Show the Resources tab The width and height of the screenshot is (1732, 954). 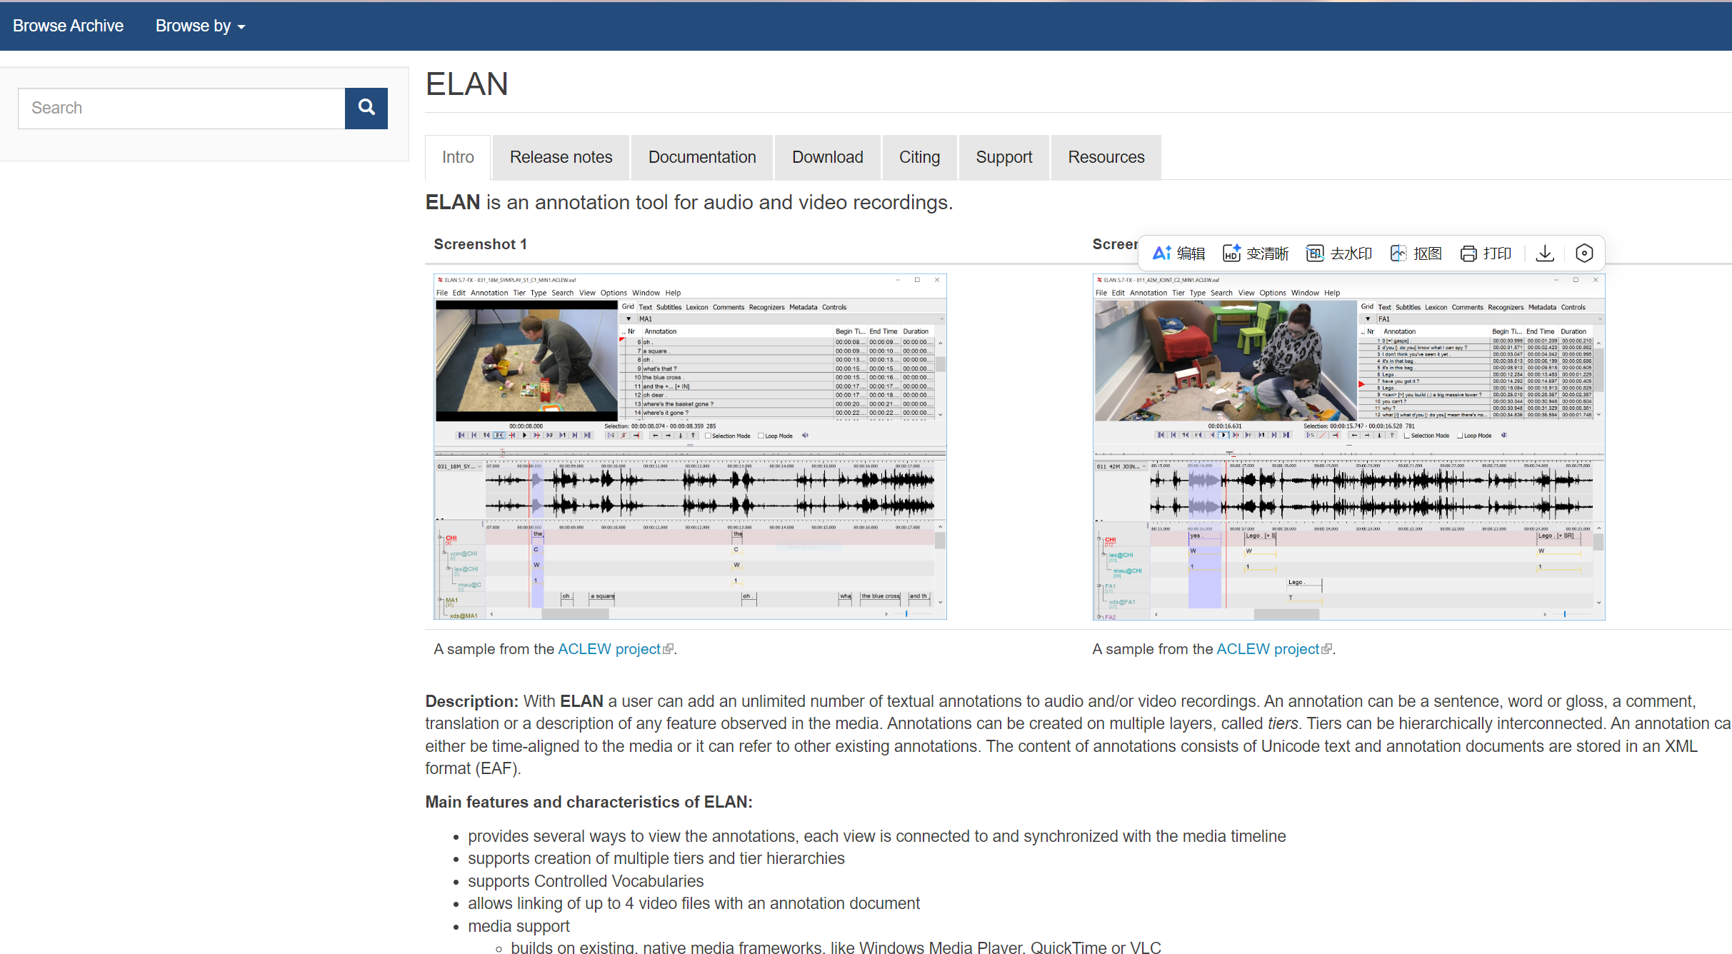coord(1106,157)
